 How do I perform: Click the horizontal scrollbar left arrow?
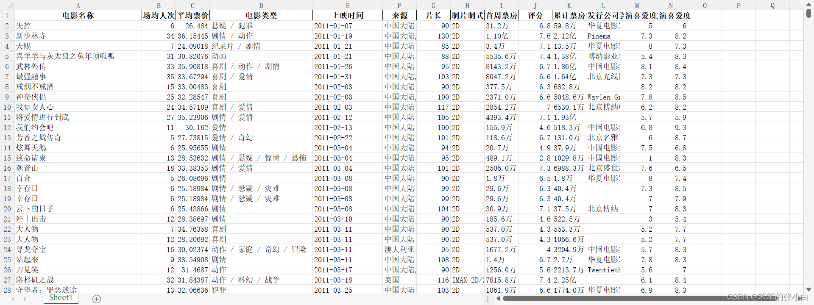(499, 298)
